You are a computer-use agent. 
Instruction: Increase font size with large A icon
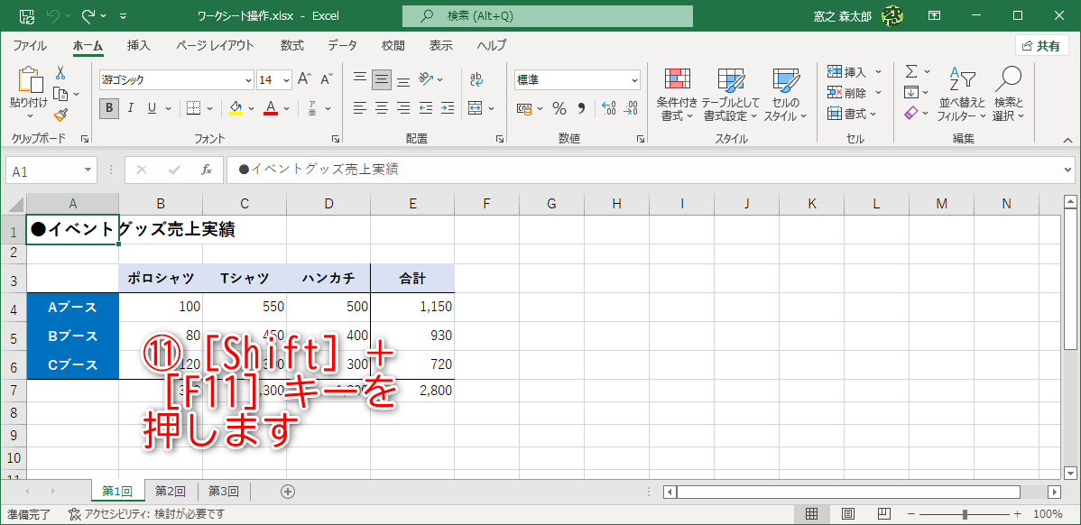[305, 80]
